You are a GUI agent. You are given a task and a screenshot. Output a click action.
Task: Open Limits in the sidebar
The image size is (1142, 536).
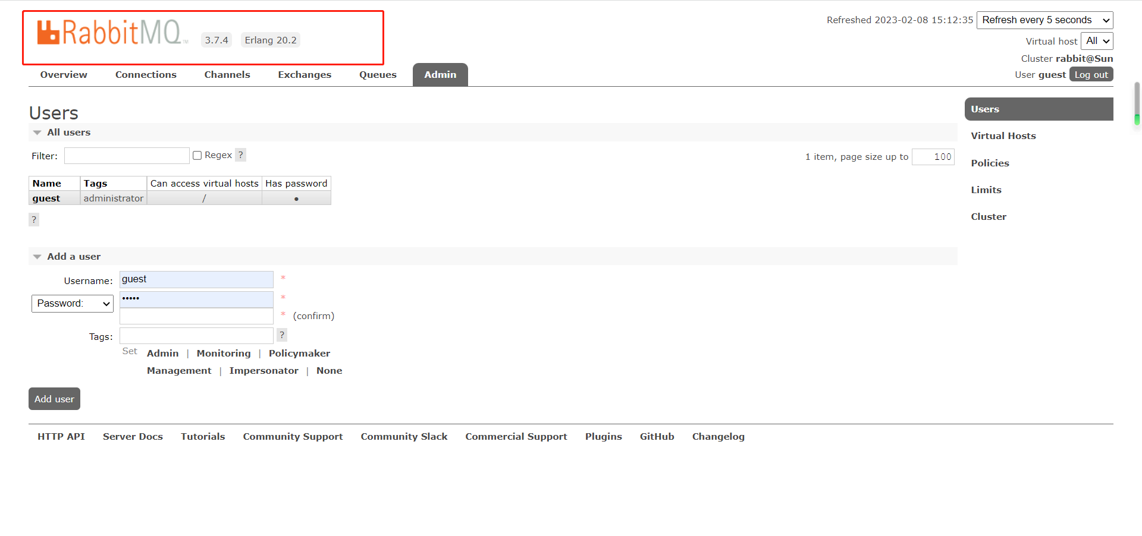(986, 190)
